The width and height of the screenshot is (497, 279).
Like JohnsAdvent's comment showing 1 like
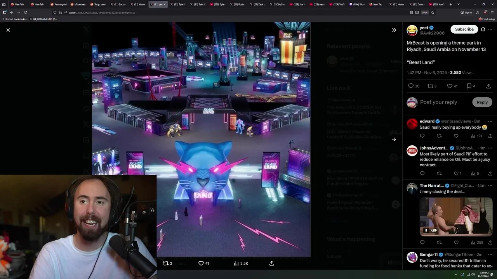[x=458, y=174]
